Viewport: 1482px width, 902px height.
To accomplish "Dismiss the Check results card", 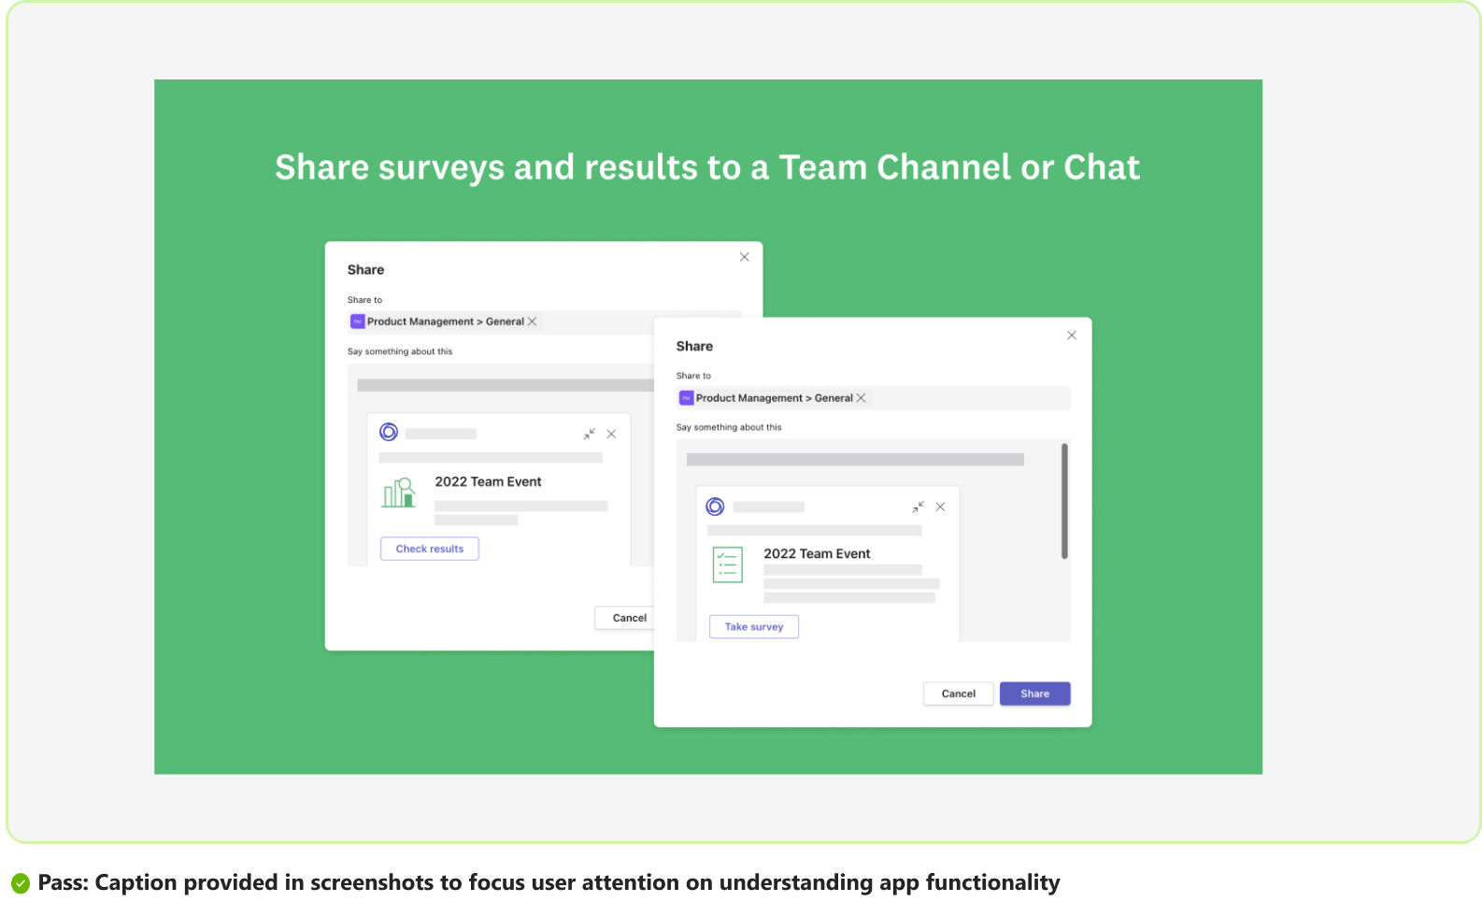I will [612, 434].
